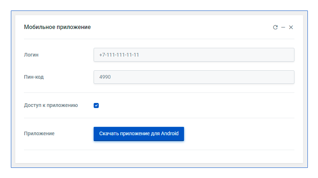Focus the Пин-код input field
Viewport: 318px width, 178px height.
[194, 77]
